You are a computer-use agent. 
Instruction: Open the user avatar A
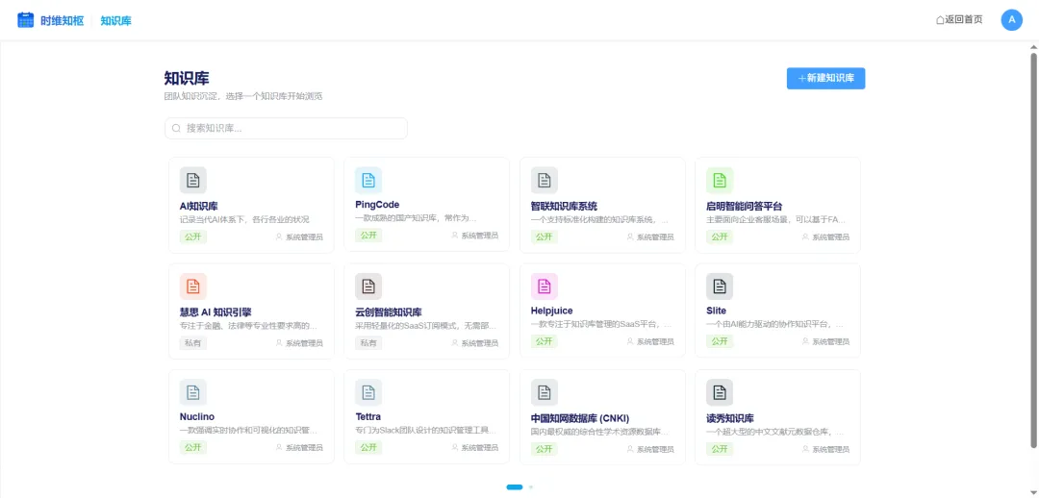tap(1012, 20)
